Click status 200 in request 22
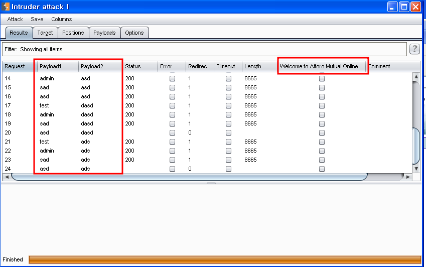This screenshot has width=426, height=267. tap(129, 151)
